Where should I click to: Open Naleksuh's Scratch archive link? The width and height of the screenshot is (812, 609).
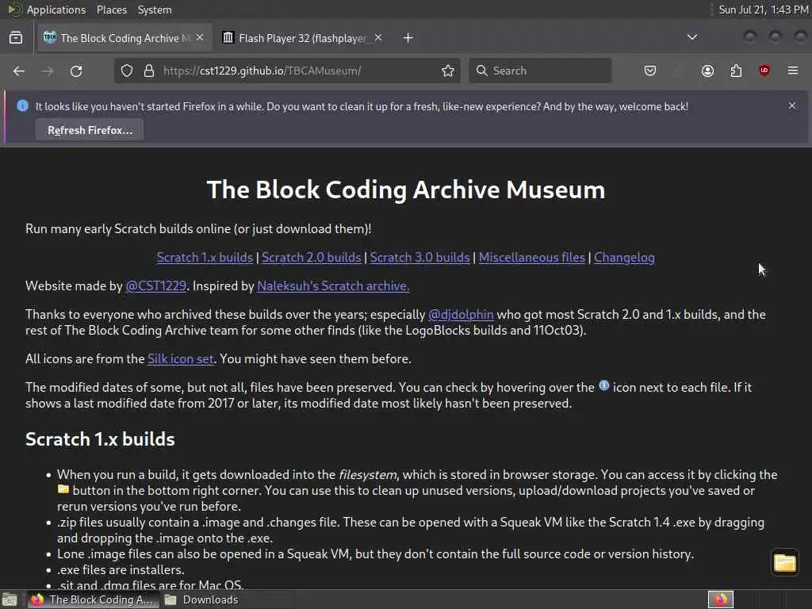tap(333, 285)
